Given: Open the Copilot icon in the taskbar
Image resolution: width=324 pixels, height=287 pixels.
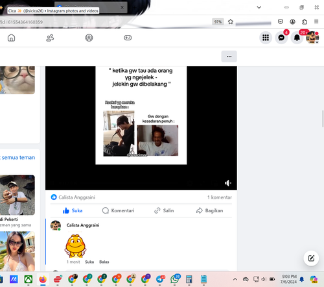Looking at the screenshot, I should coord(314,279).
